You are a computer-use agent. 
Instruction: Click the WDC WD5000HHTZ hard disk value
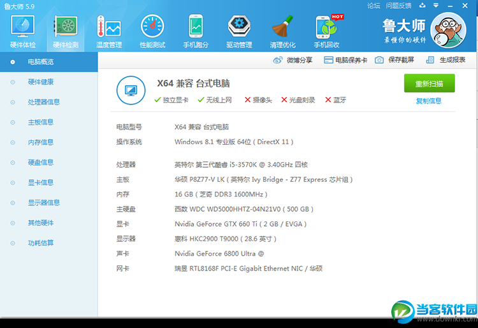(x=244, y=209)
